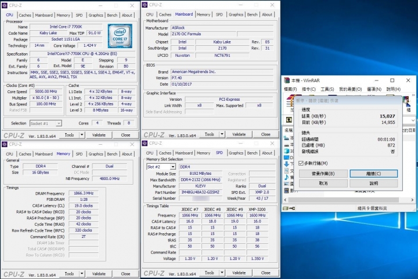Click the Cancel button in WinRAR dialog
Screen dimensions: 418x279
point(323,183)
